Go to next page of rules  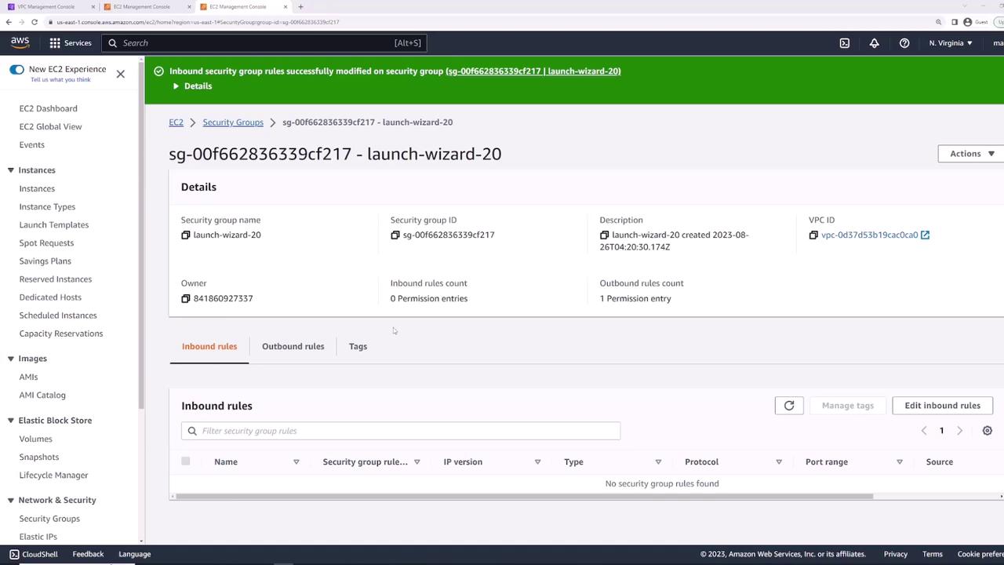(959, 431)
